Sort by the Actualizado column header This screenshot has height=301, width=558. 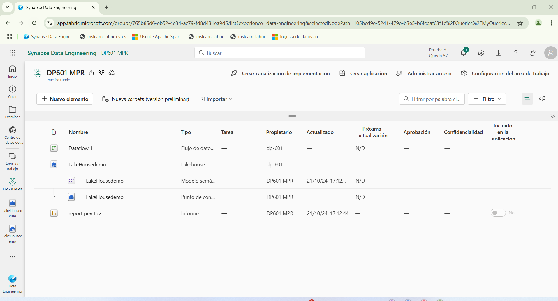(320, 132)
